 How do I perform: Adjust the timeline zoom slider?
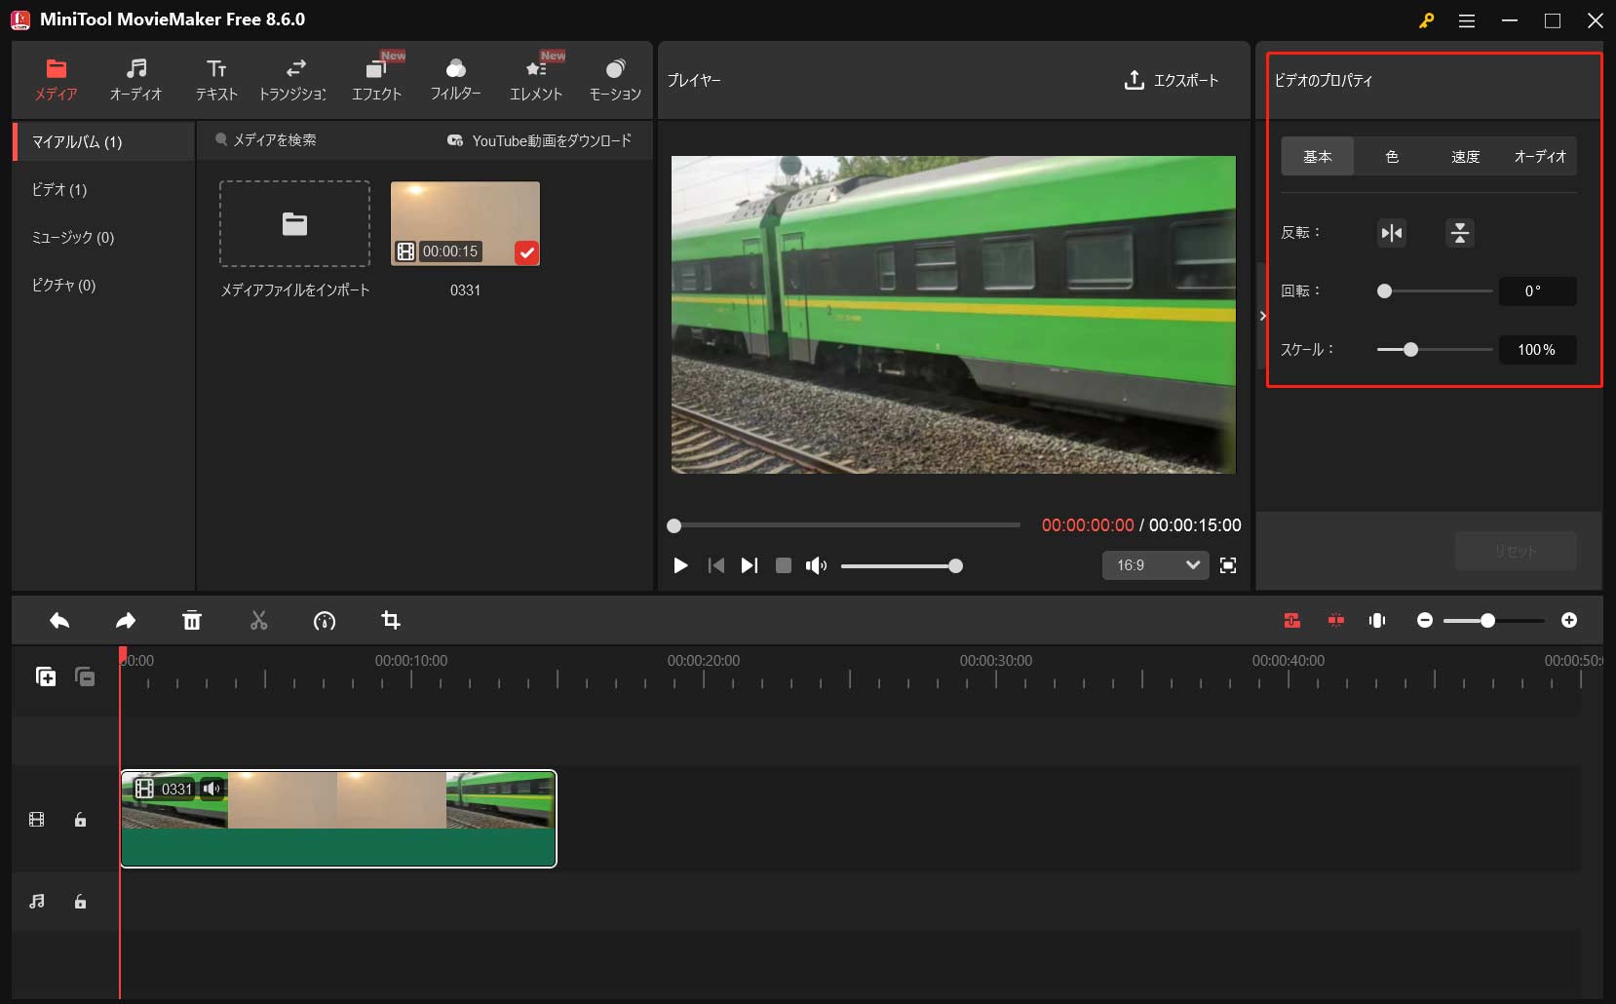tap(1493, 621)
